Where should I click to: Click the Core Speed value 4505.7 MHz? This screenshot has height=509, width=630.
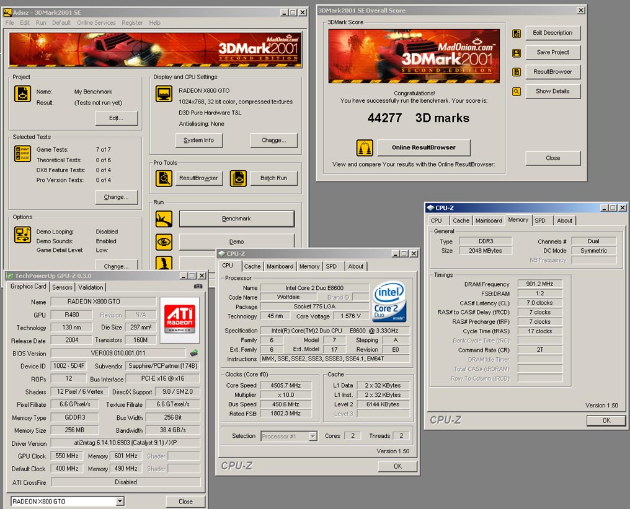click(286, 385)
